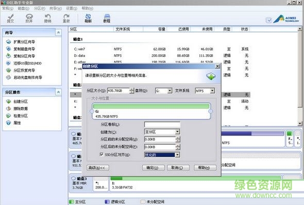Screen dimensions: 304x205
Task: Click the 分区大小 input field
Action: click(119, 91)
